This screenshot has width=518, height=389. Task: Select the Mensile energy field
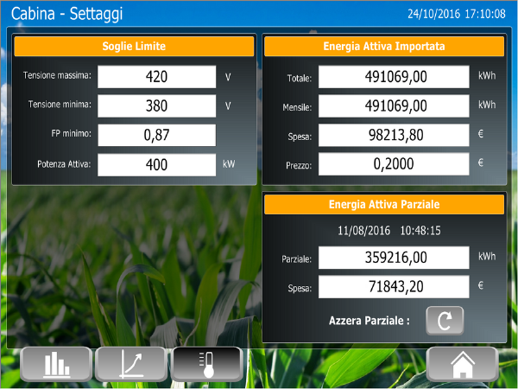pyautogui.click(x=394, y=105)
